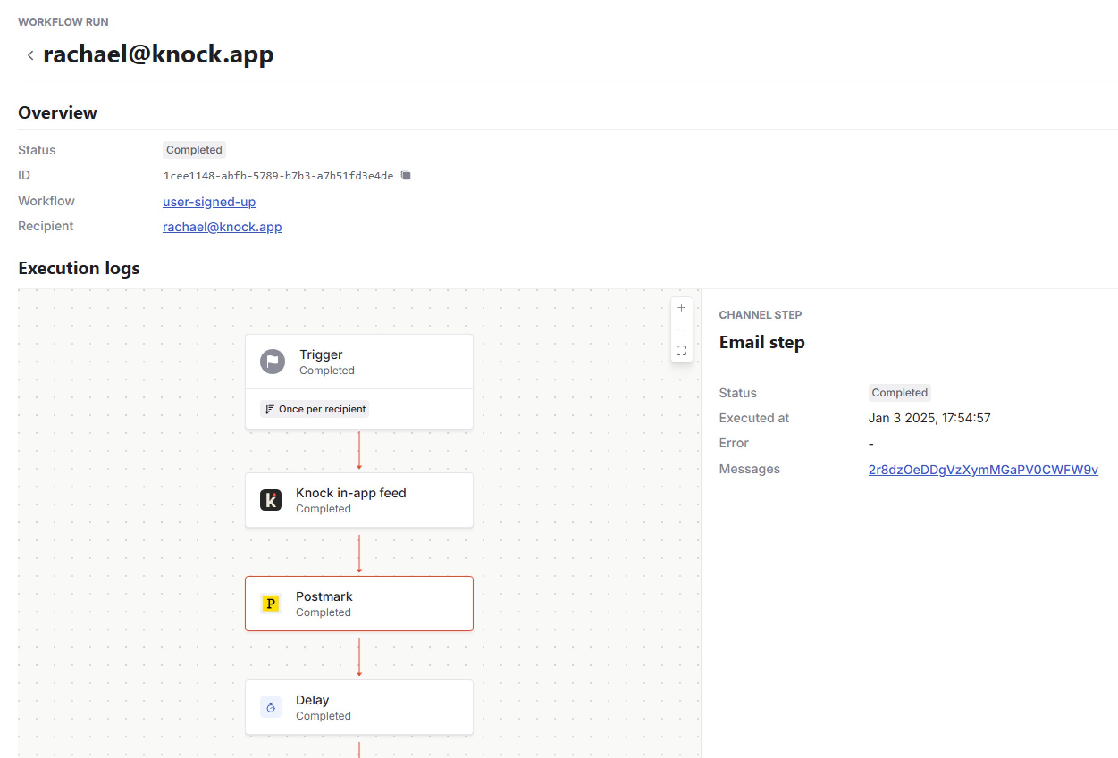Select the Postmark step node
The image size is (1118, 758).
(359, 603)
